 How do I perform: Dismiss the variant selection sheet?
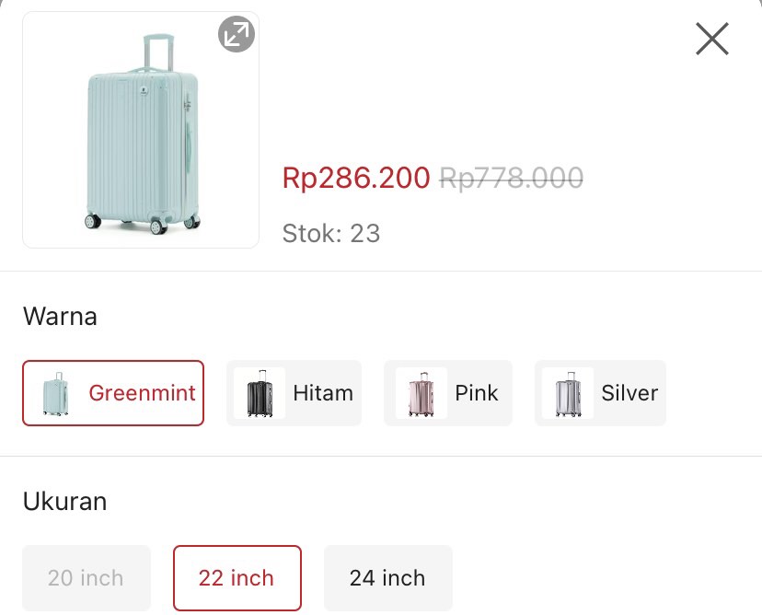pyautogui.click(x=711, y=40)
